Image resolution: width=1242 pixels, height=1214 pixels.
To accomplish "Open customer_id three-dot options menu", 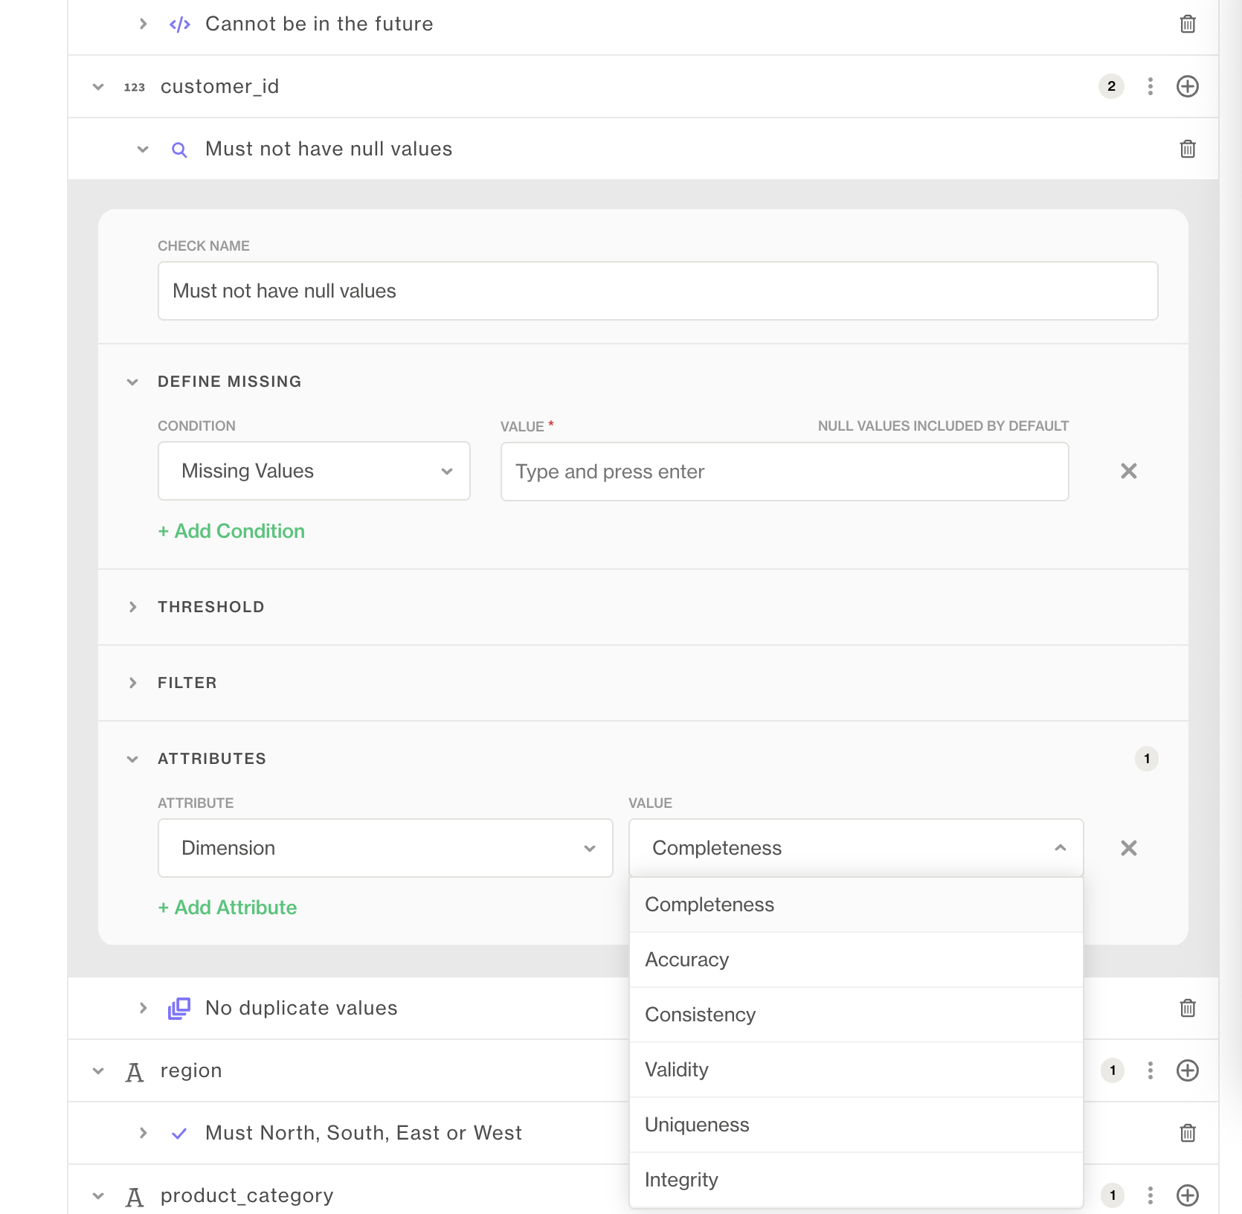I will pos(1150,86).
